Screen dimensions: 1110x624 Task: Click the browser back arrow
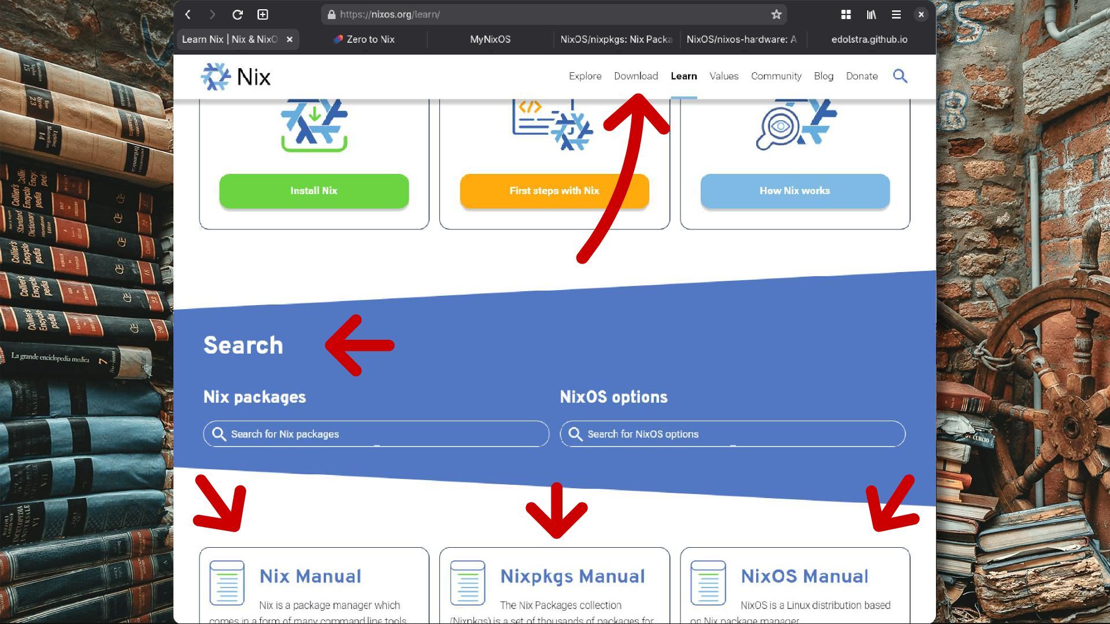point(188,14)
